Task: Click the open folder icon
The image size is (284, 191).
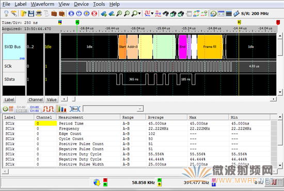Action: coord(24,13)
